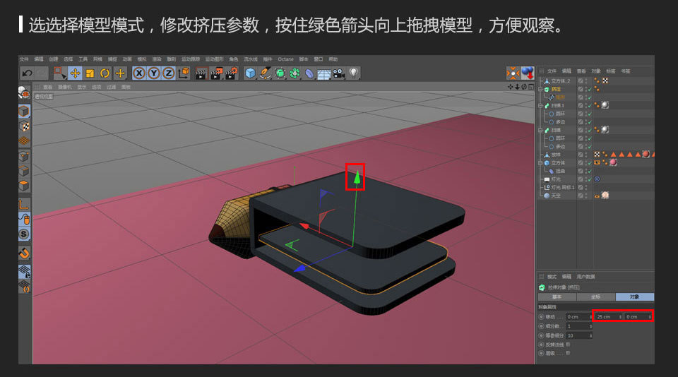Select the Live Selection tool

[x=59, y=73]
